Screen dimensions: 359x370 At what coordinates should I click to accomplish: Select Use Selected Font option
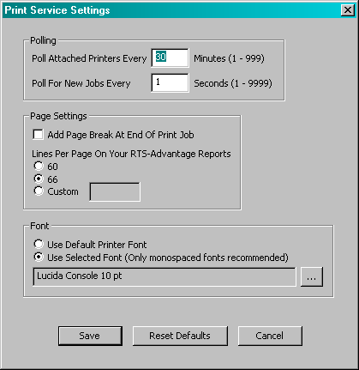tap(39, 257)
